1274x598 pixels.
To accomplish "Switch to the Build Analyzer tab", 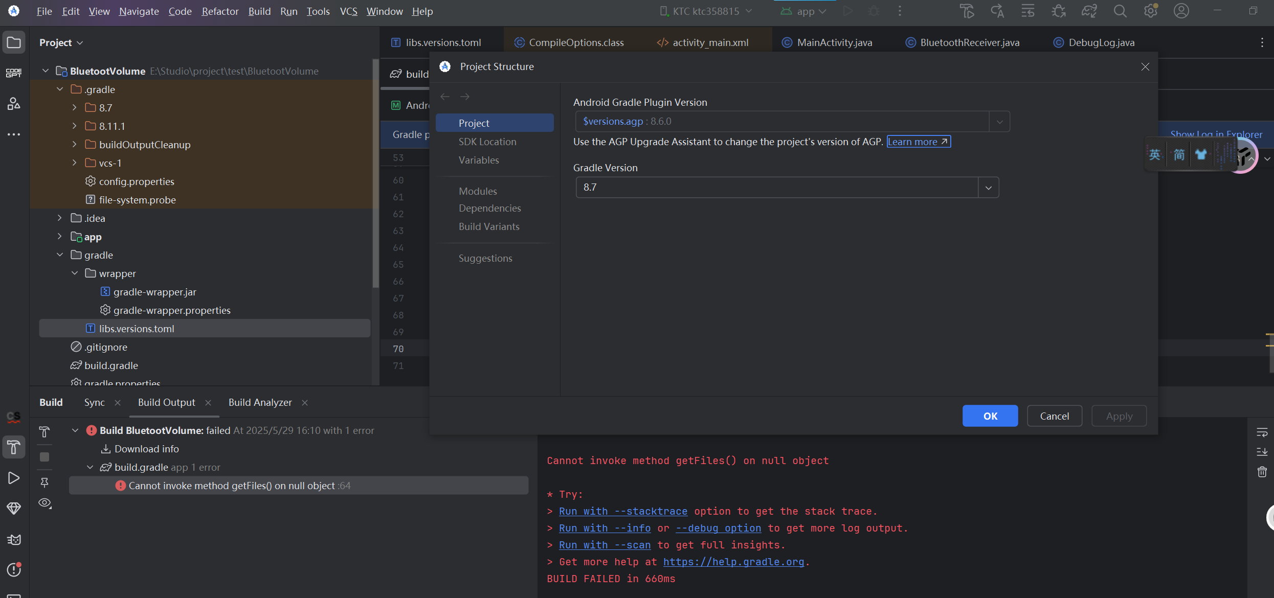I will coord(260,402).
